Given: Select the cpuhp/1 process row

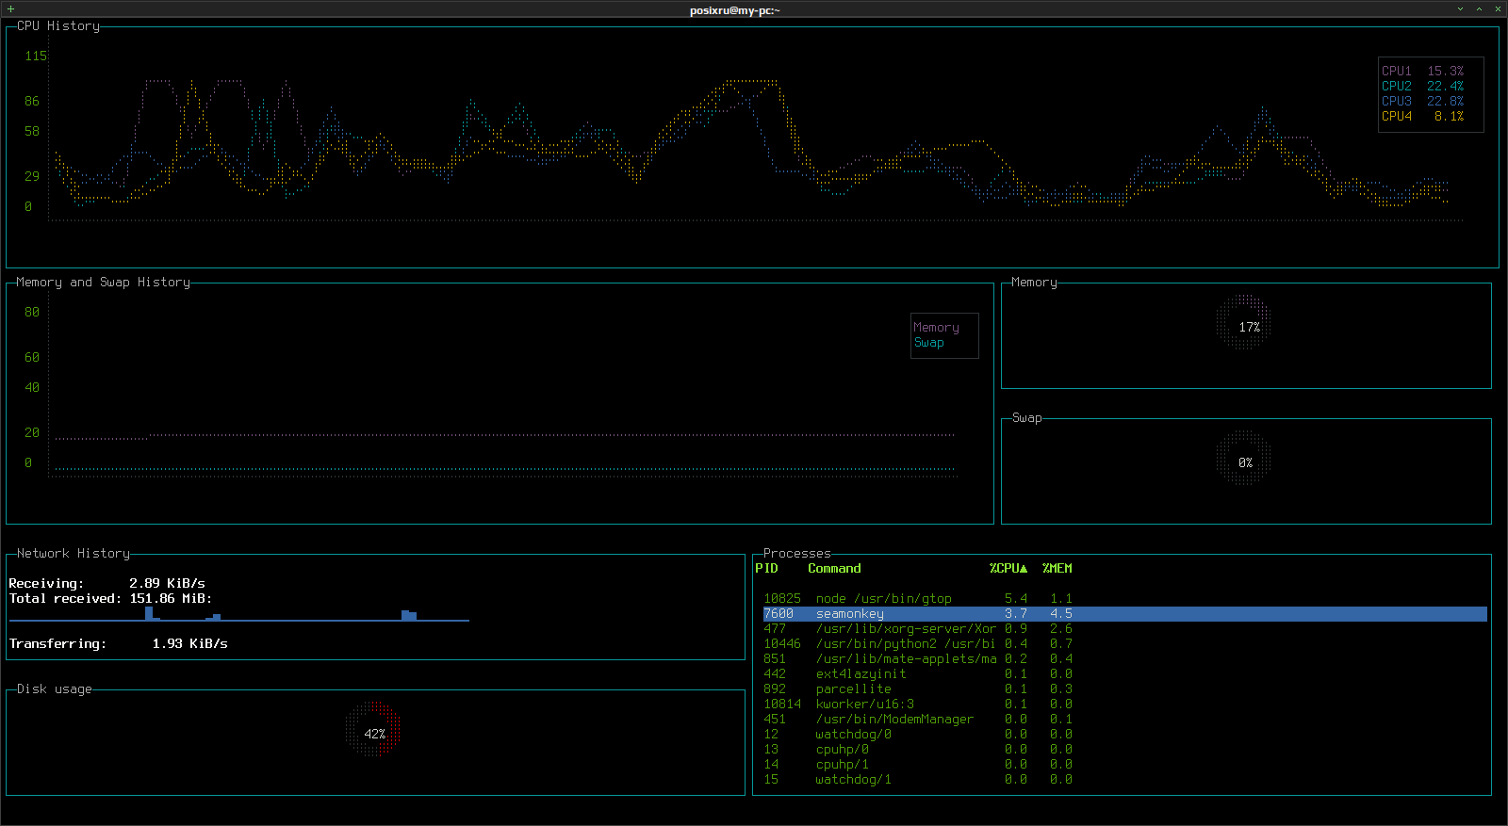Looking at the screenshot, I should (x=1125, y=764).
